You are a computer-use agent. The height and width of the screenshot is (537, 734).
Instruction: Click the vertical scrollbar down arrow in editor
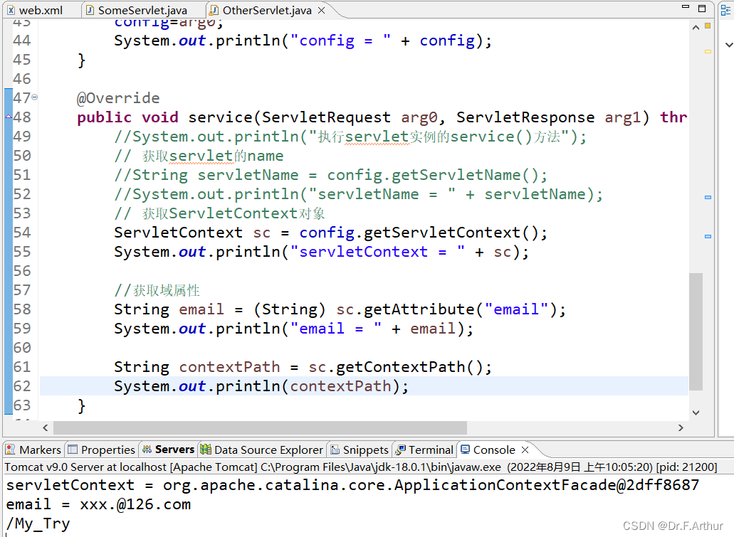(696, 413)
